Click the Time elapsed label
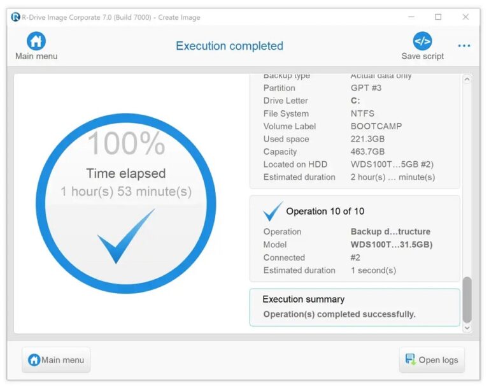 point(125,173)
